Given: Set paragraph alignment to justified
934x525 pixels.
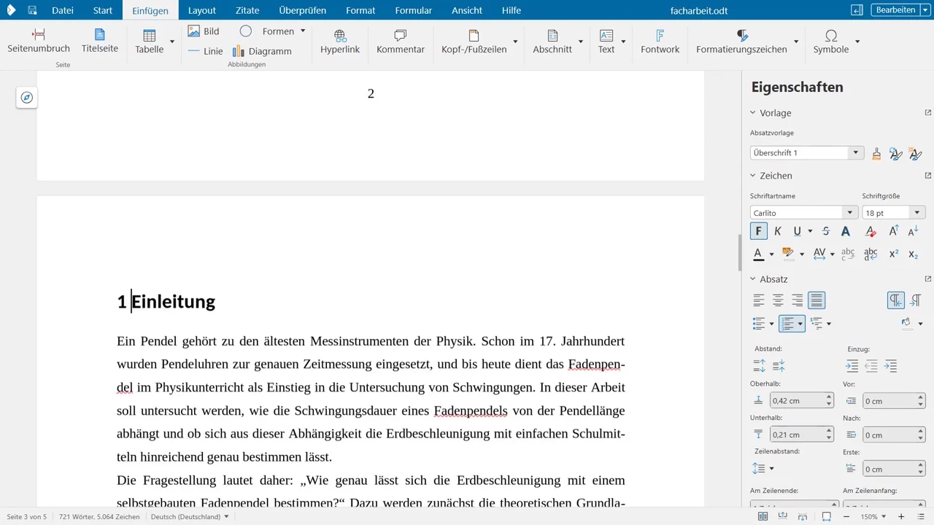Looking at the screenshot, I should pos(817,300).
